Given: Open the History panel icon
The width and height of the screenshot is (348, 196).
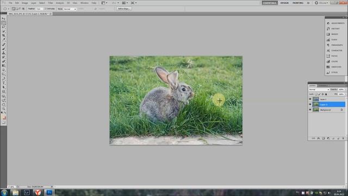Looking at the screenshot, I should coord(328,29).
